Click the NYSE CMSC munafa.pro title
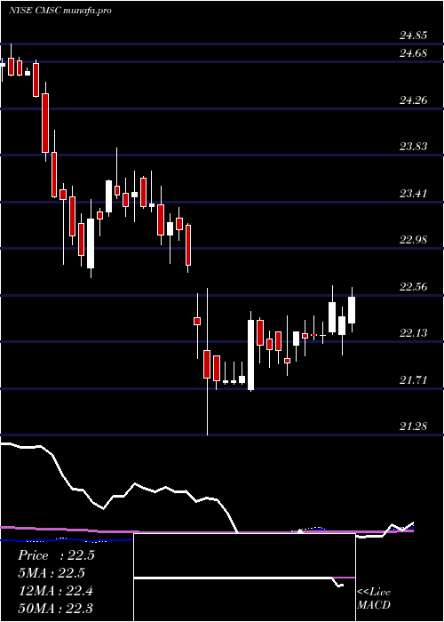Screen dimensions: 444x622 click(x=59, y=11)
